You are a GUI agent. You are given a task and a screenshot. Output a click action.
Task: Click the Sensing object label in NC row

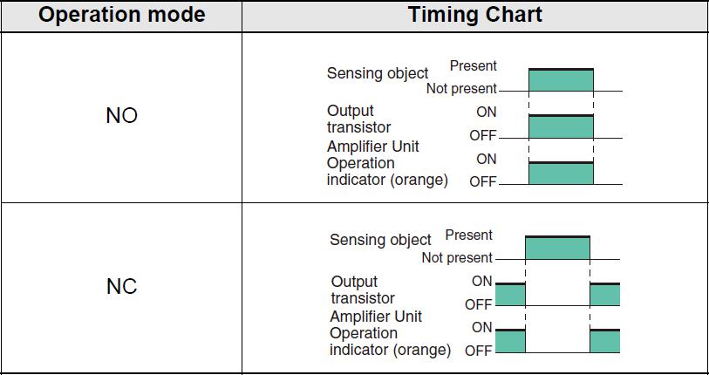pyautogui.click(x=381, y=240)
